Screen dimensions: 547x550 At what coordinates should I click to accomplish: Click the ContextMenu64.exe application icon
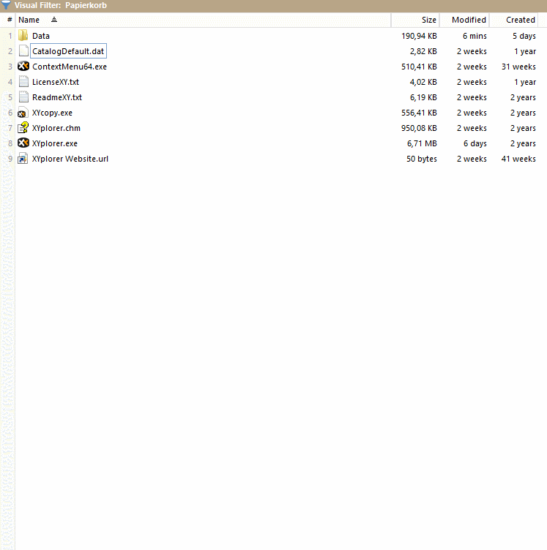tap(23, 67)
